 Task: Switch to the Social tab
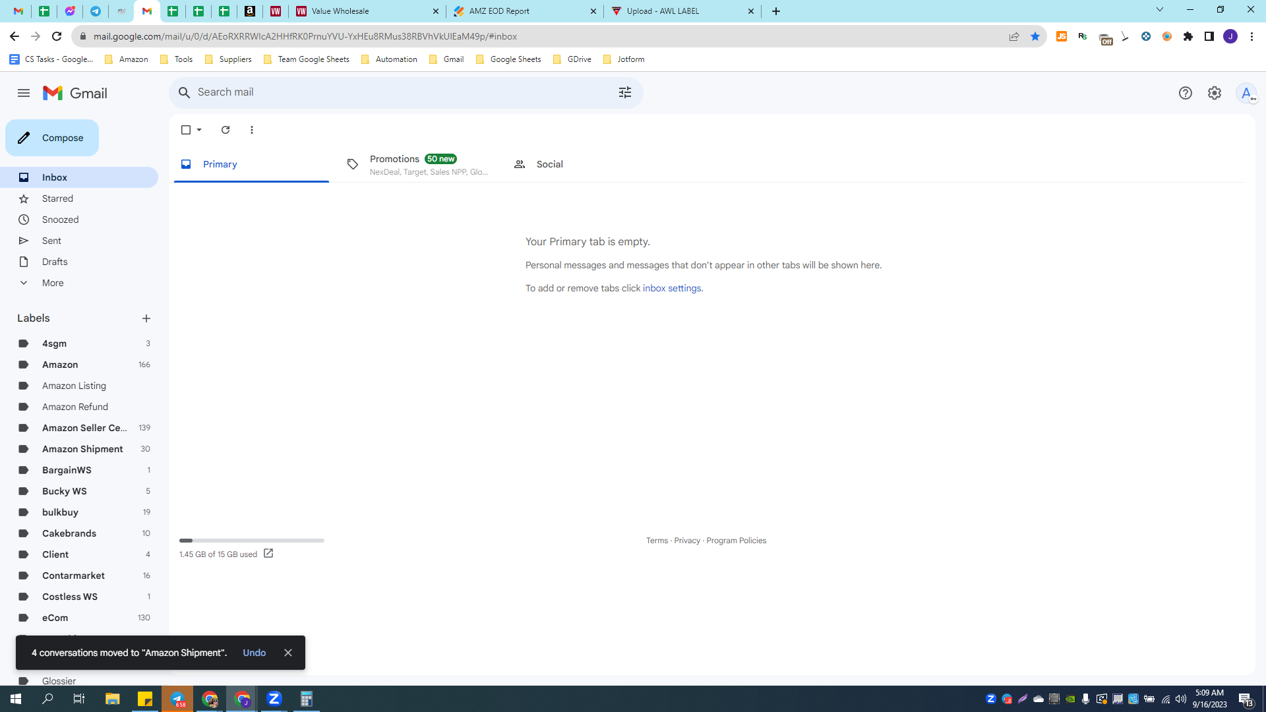tap(585, 164)
